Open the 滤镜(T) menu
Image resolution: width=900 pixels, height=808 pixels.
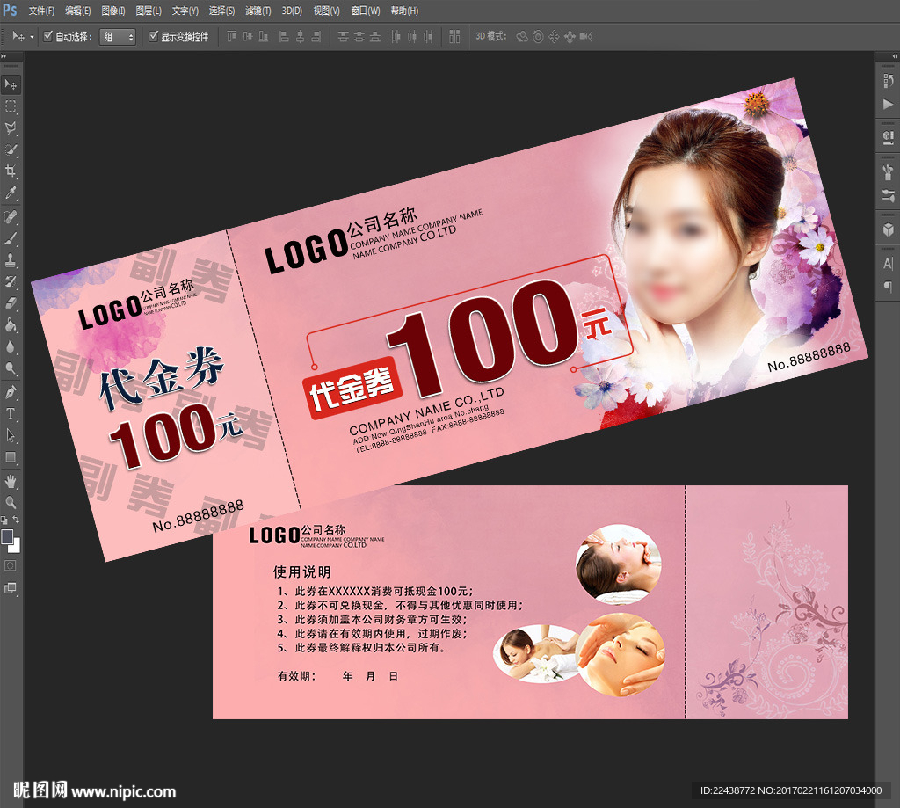pyautogui.click(x=258, y=11)
